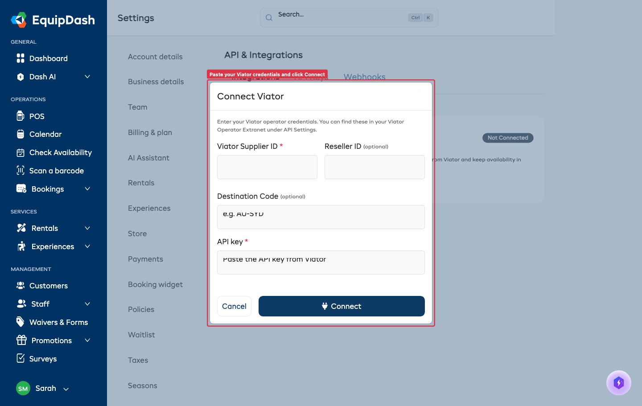Open Taxes settings section

pyautogui.click(x=138, y=360)
